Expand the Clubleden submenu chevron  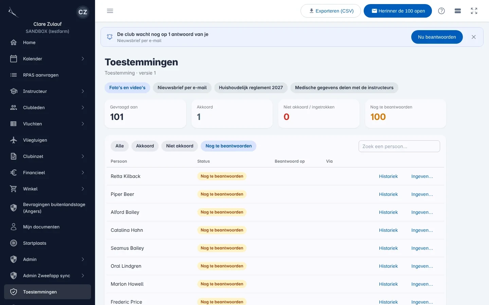click(83, 107)
